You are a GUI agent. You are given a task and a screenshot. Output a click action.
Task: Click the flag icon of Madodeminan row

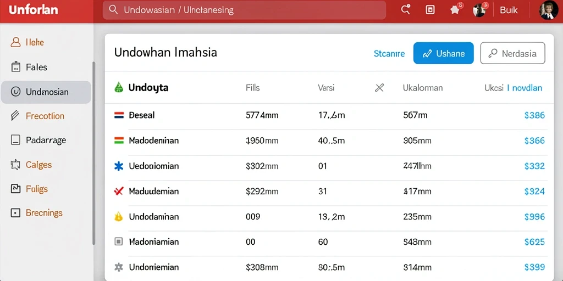119,140
